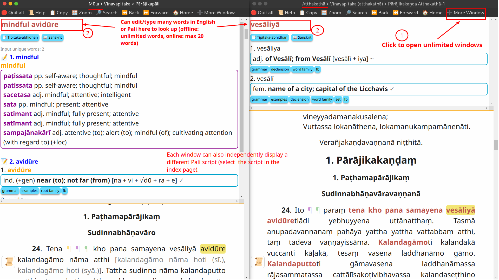Go Forward in the left window

[x=156, y=12]
